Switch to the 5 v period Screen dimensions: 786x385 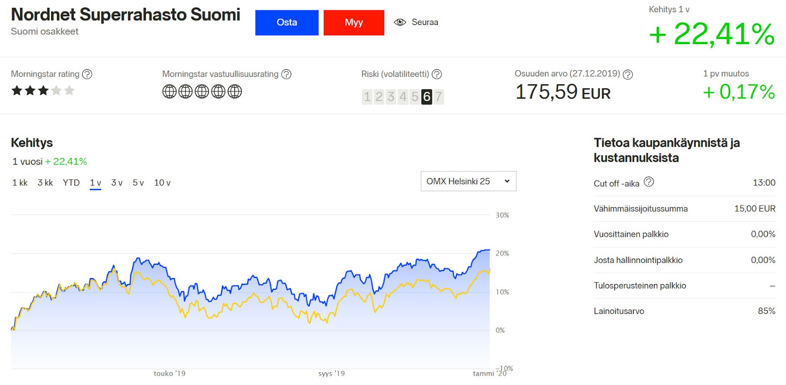pos(138,182)
